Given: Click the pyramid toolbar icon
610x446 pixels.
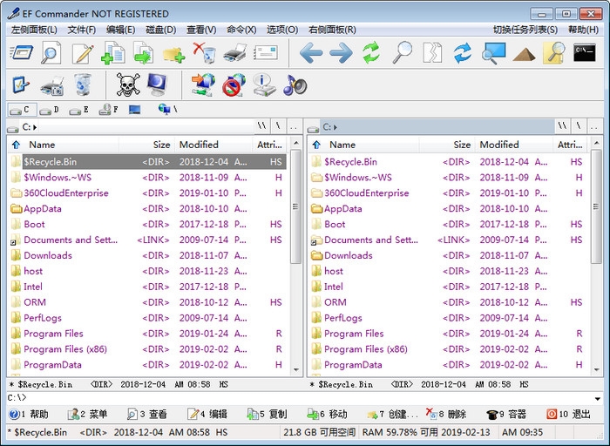Looking at the screenshot, I should tap(524, 54).
